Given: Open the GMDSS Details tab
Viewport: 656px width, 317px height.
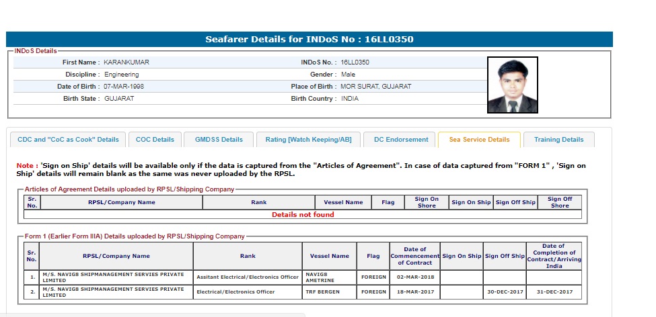Looking at the screenshot, I should point(219,140).
